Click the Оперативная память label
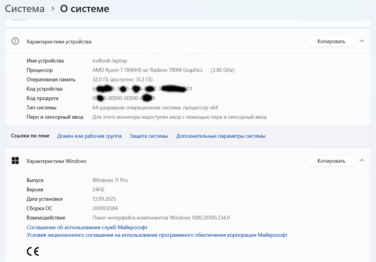 coord(51,79)
